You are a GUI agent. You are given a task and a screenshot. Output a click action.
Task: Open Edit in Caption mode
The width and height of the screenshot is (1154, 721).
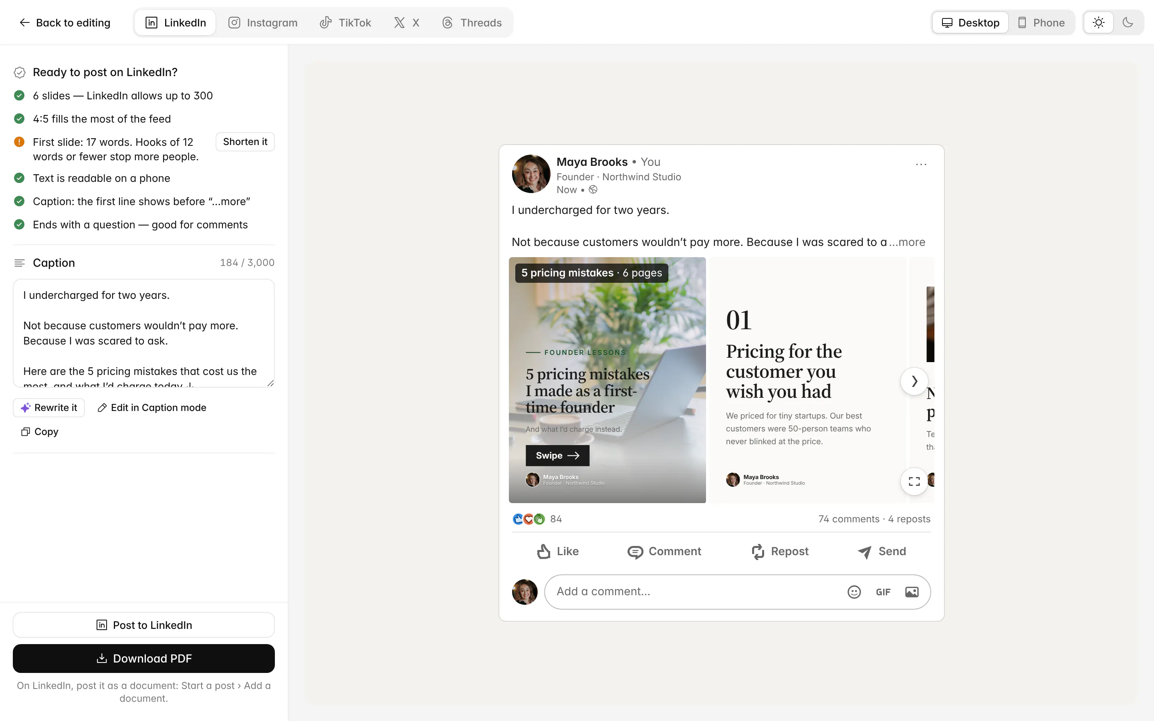151,408
